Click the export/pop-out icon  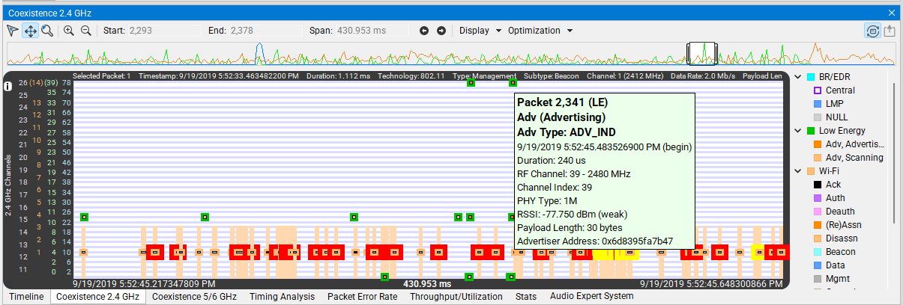point(890,31)
